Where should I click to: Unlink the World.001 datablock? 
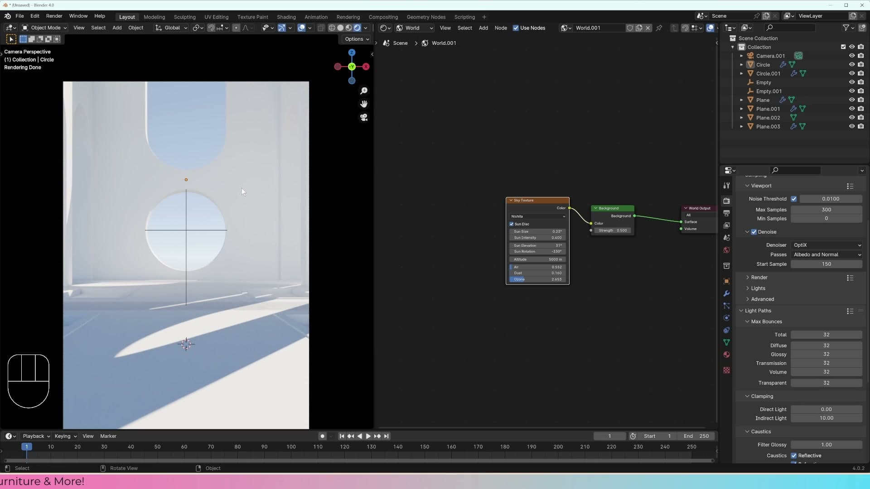point(648,28)
